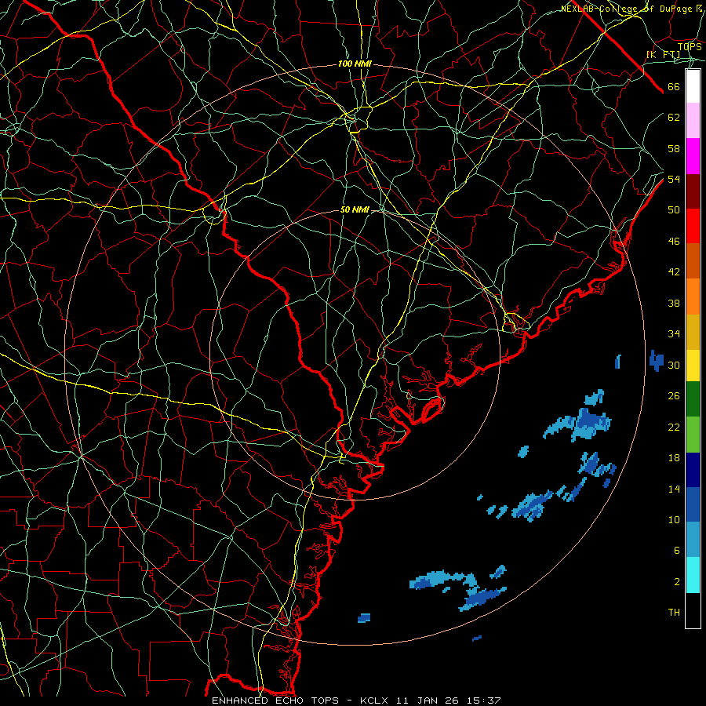The width and height of the screenshot is (706, 706).
Task: Click the legend label 18
Action: (x=674, y=458)
